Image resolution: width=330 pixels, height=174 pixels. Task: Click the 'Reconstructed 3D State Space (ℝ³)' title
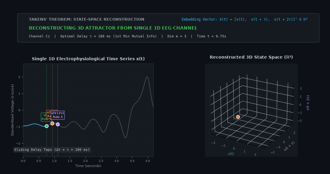(x=251, y=57)
